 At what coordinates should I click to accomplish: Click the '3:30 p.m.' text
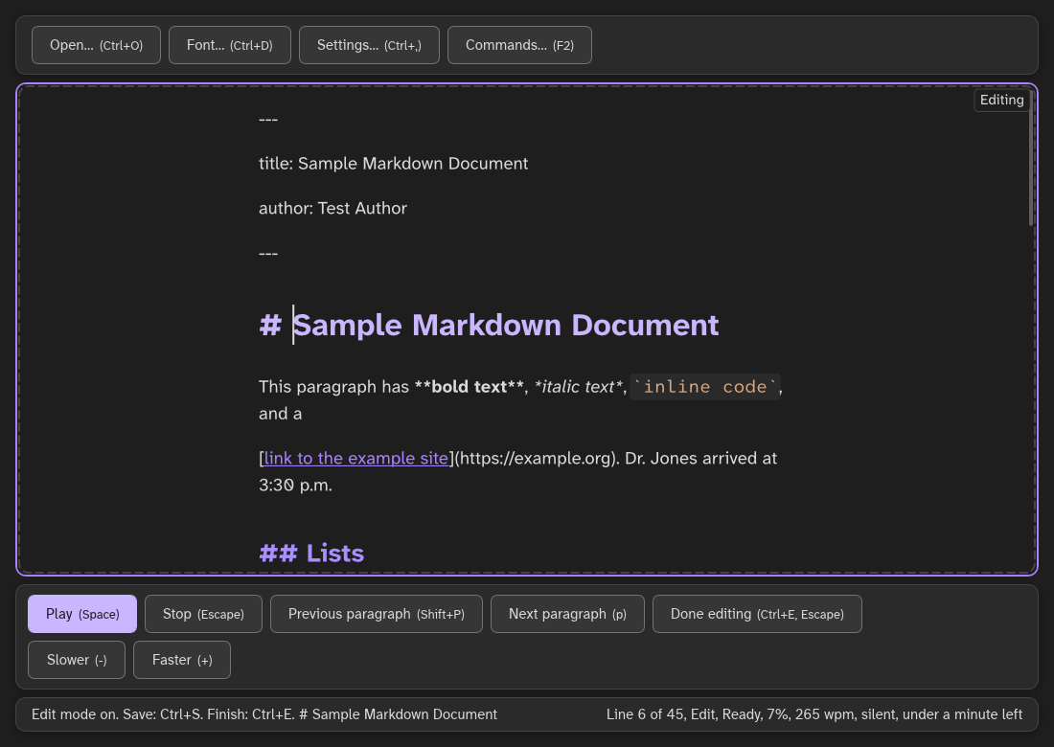pos(296,485)
